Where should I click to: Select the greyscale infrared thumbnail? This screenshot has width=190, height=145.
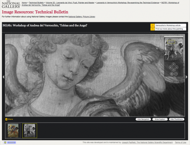[x=30, y=131]
